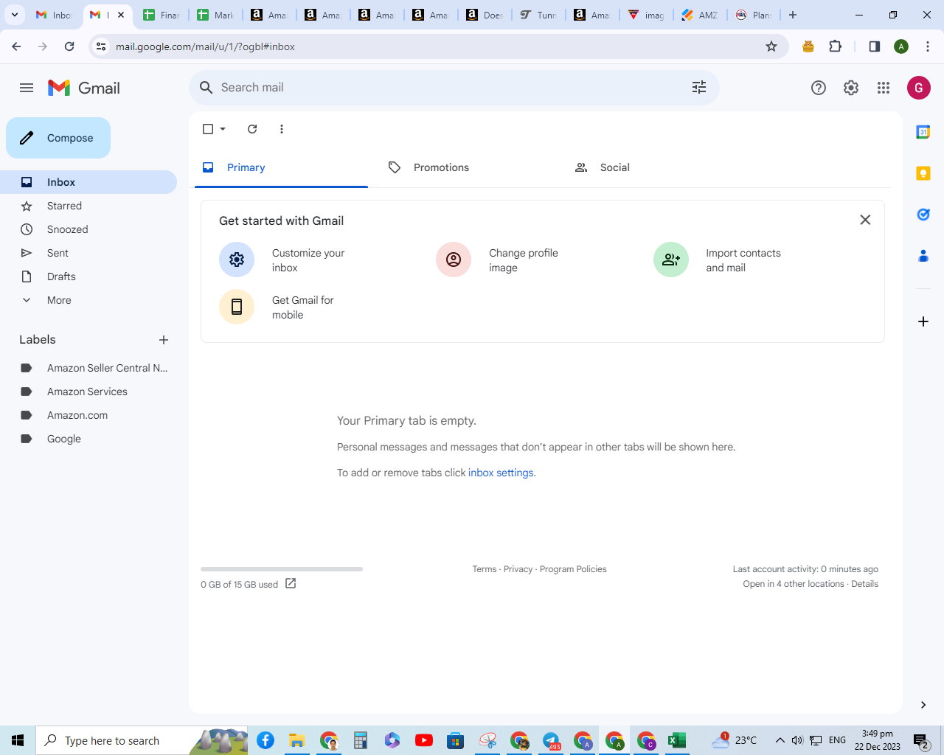Open the Google apps grid
Screen dimensions: 944x755
[x=884, y=88]
